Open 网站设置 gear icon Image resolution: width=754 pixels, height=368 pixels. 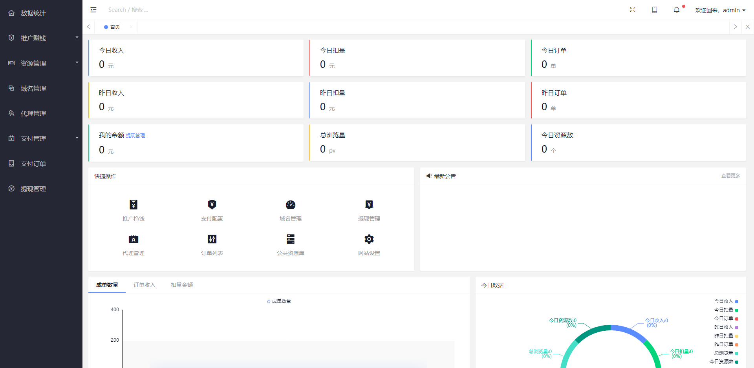pos(369,239)
